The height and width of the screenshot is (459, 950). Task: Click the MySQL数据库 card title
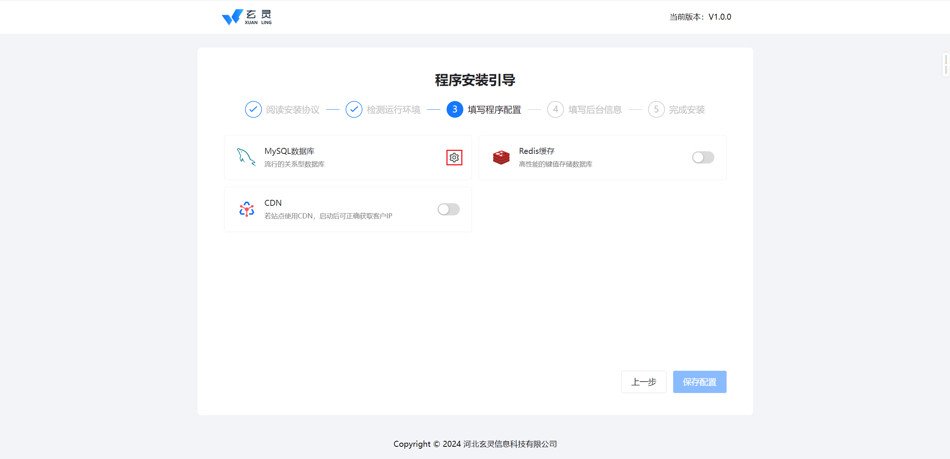289,151
